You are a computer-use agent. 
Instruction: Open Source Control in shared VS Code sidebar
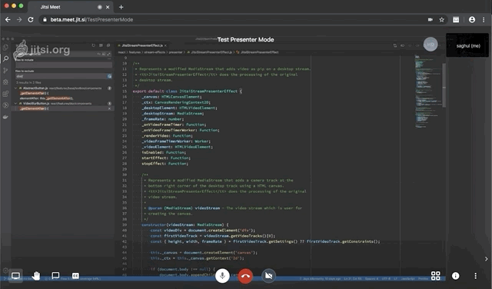pos(5,70)
